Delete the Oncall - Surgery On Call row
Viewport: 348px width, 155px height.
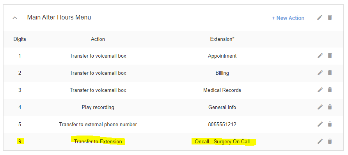pyautogui.click(x=330, y=141)
